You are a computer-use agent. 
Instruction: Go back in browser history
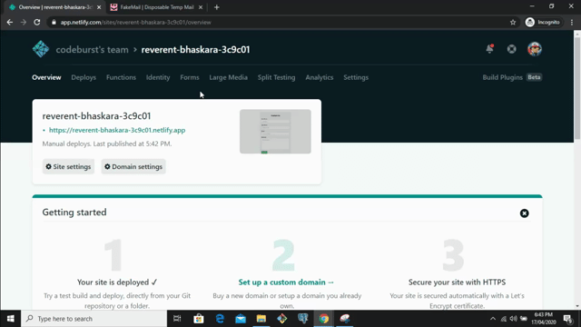coord(10,22)
